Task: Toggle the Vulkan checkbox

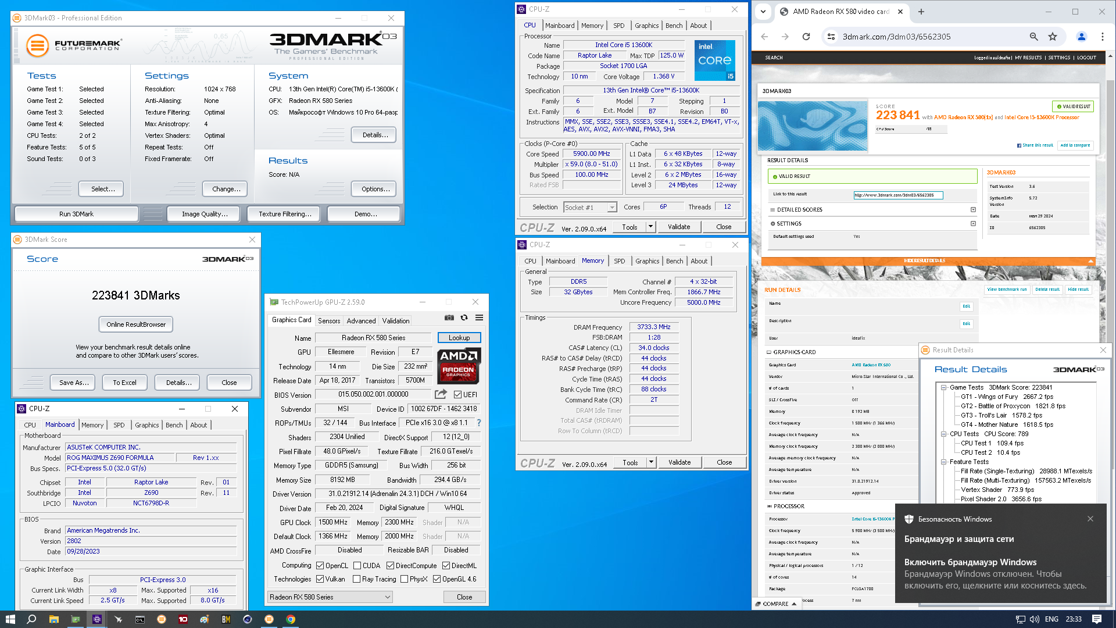Action: 320,579
